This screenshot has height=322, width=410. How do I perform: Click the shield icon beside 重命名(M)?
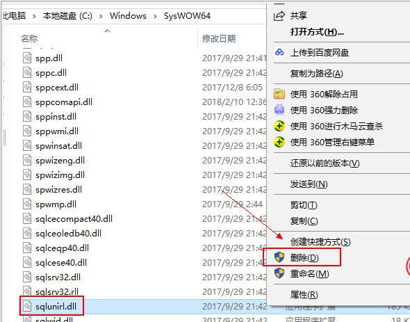click(x=279, y=273)
